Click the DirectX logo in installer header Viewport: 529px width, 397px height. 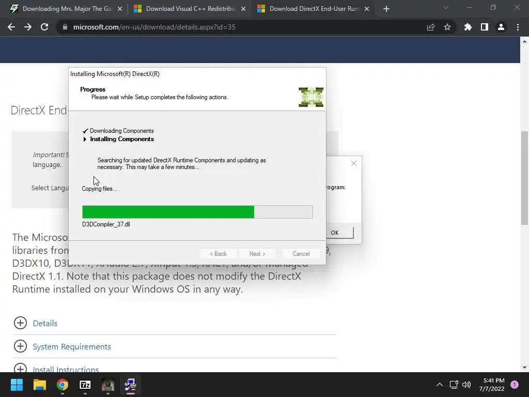tap(310, 97)
